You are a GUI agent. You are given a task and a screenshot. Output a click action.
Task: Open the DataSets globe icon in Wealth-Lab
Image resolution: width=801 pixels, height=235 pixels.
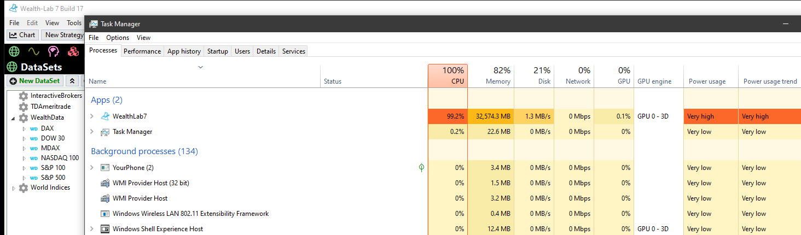(x=14, y=51)
